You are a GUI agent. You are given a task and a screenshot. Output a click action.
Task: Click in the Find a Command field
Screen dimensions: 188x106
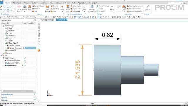pos(174,3)
